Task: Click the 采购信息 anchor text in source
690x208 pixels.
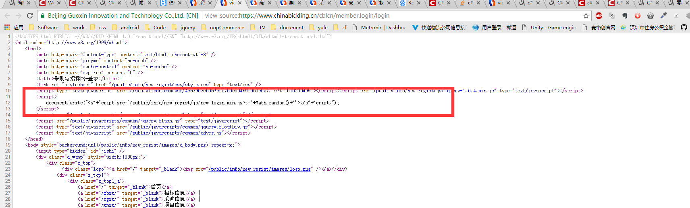Action: coord(175,199)
